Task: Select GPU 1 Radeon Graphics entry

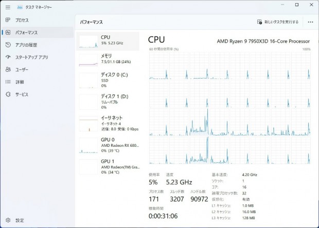Action: click(108, 166)
